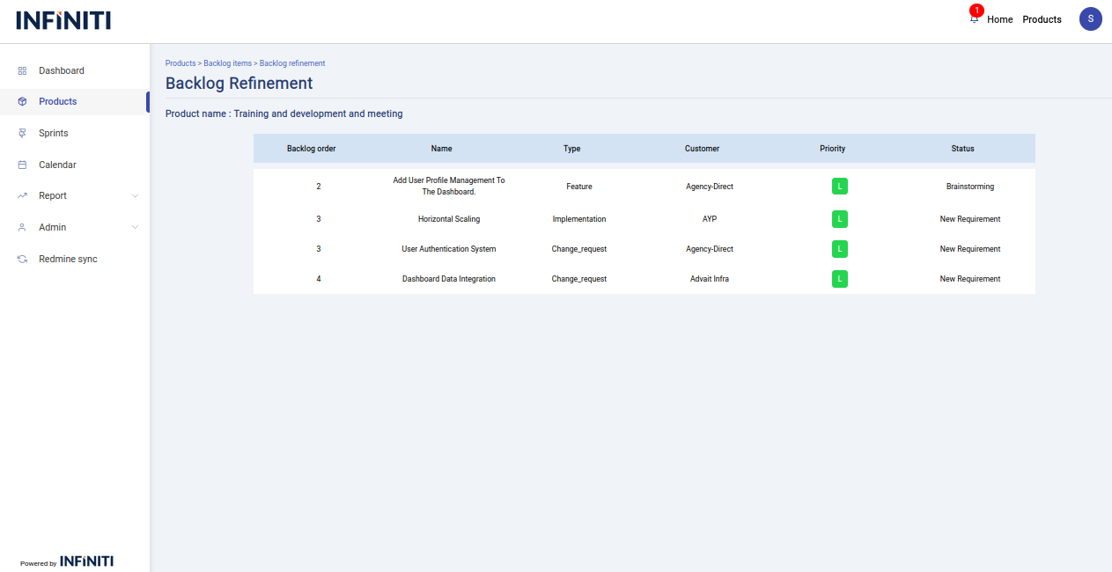The height and width of the screenshot is (572, 1112).
Task: Open Products in top navigation bar
Action: click(x=1042, y=19)
